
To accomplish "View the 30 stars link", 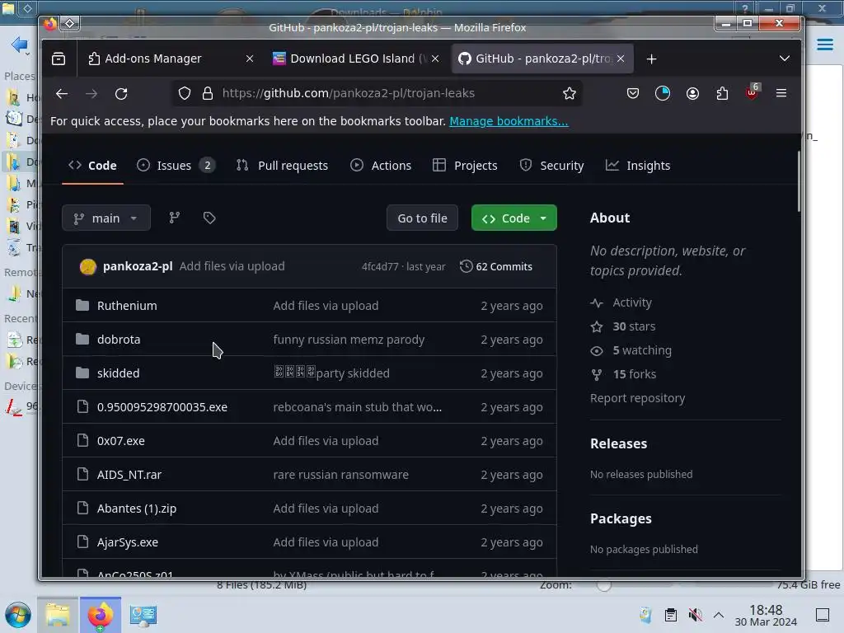I will click(x=623, y=326).
